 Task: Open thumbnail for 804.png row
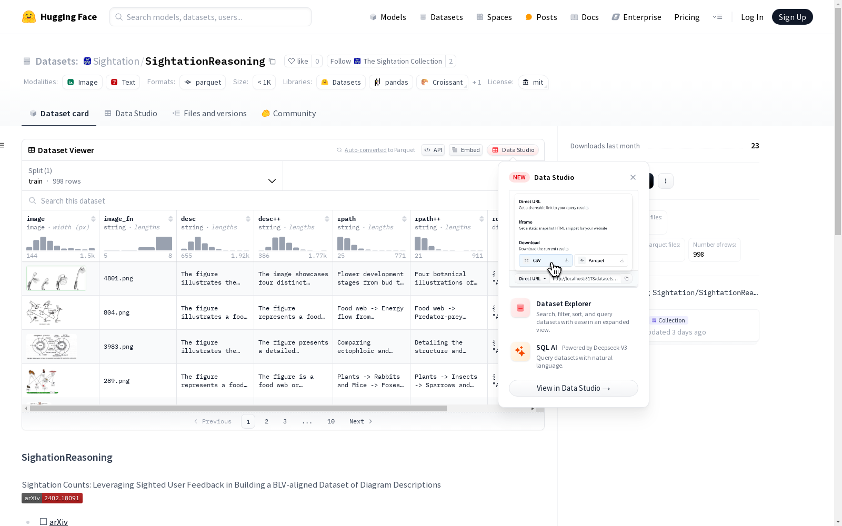(x=45, y=312)
